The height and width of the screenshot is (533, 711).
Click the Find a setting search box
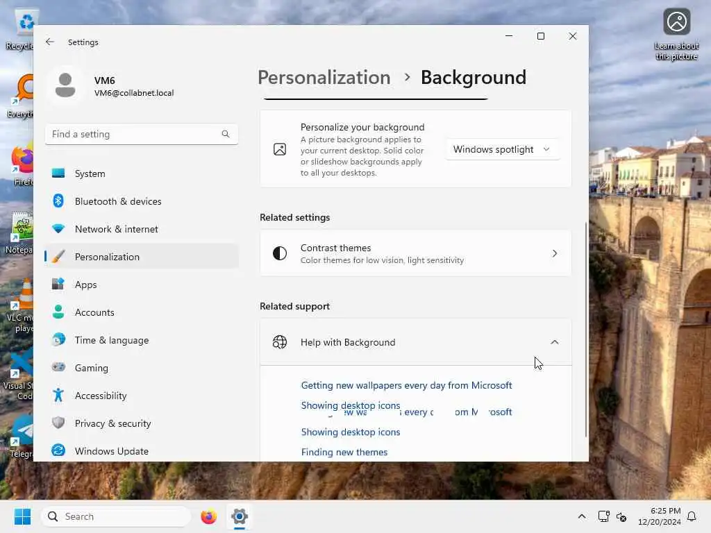click(142, 134)
